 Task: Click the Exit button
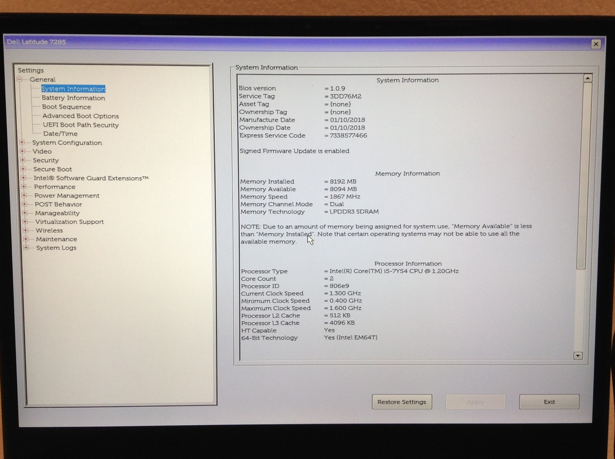pyautogui.click(x=549, y=402)
